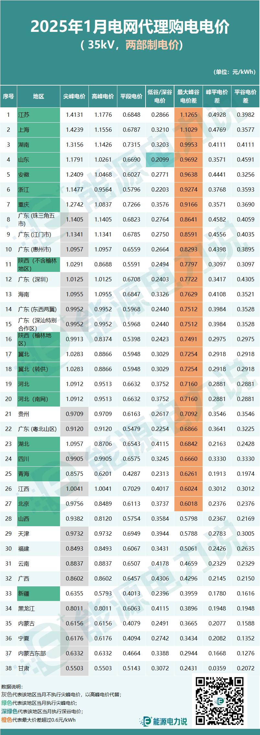Select the gray 1.1405 cell for 广东珠三角
This screenshot has height=735, width=260.
tap(74, 220)
